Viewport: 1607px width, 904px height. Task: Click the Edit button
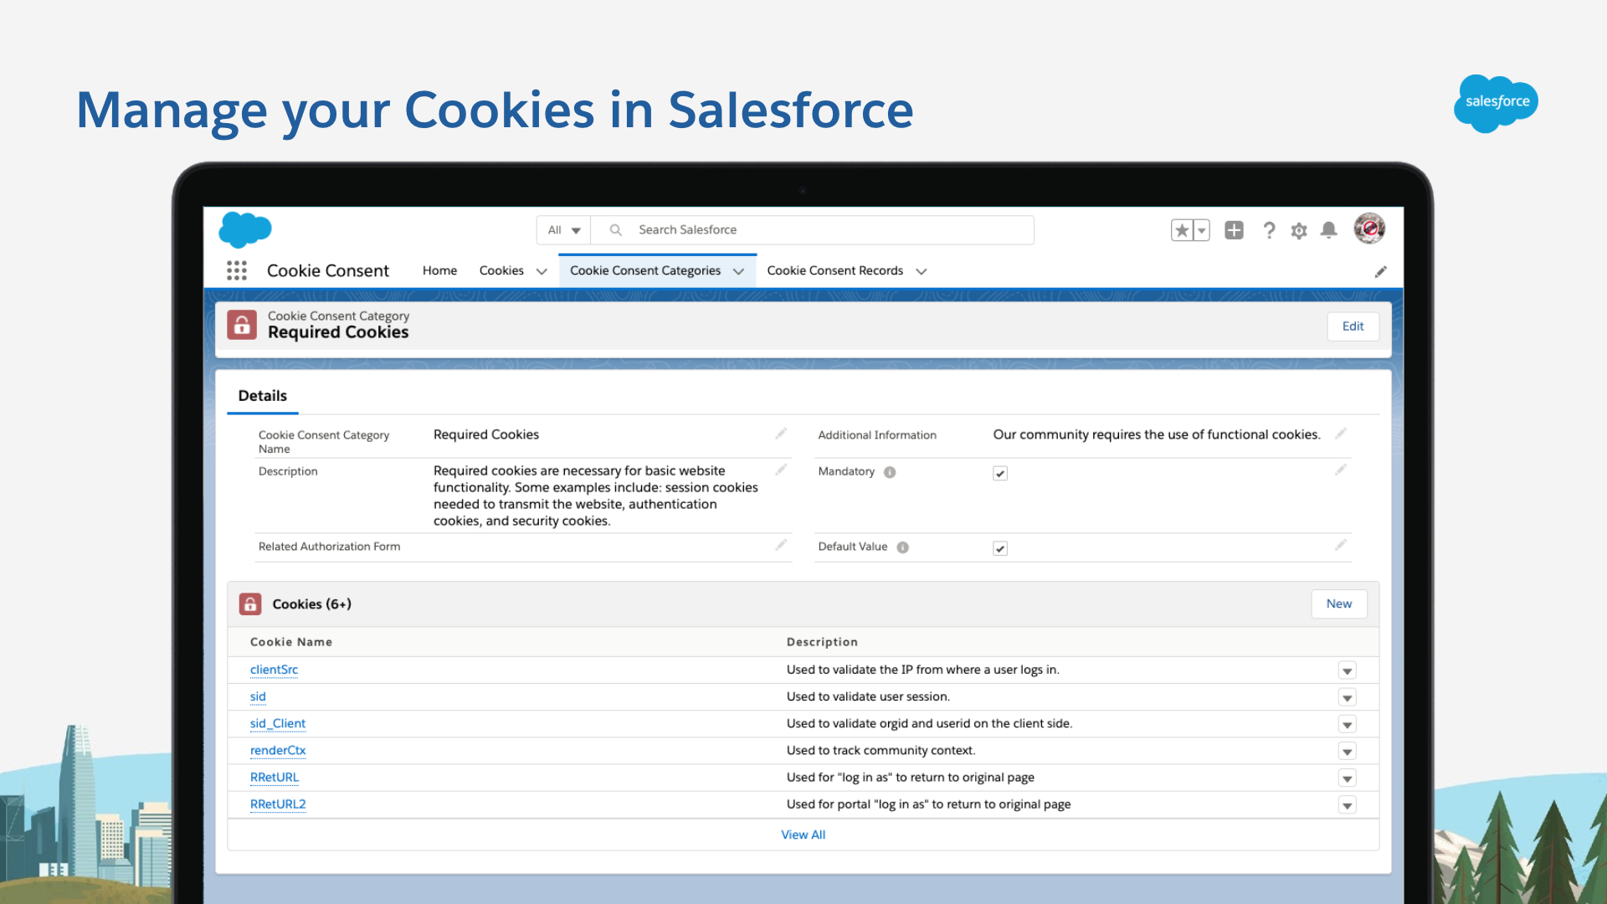1353,326
